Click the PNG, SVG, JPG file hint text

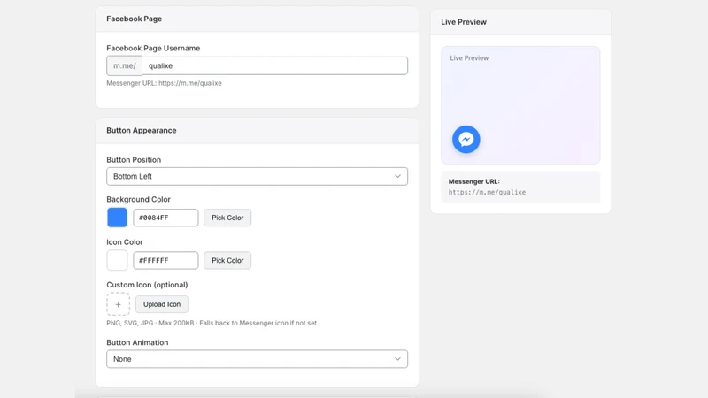click(212, 323)
